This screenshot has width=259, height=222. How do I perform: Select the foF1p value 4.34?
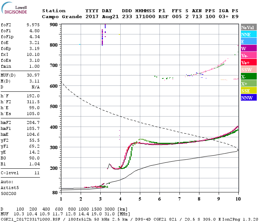34,37
